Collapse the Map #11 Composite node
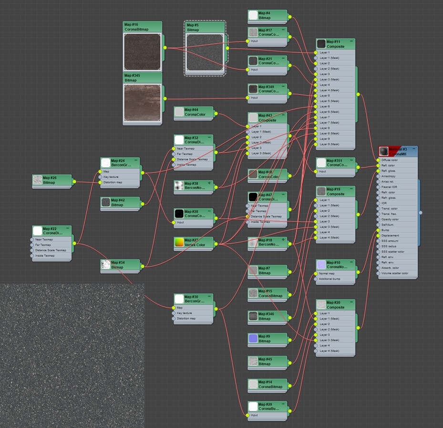This screenshot has width=443, height=428. (x=351, y=42)
